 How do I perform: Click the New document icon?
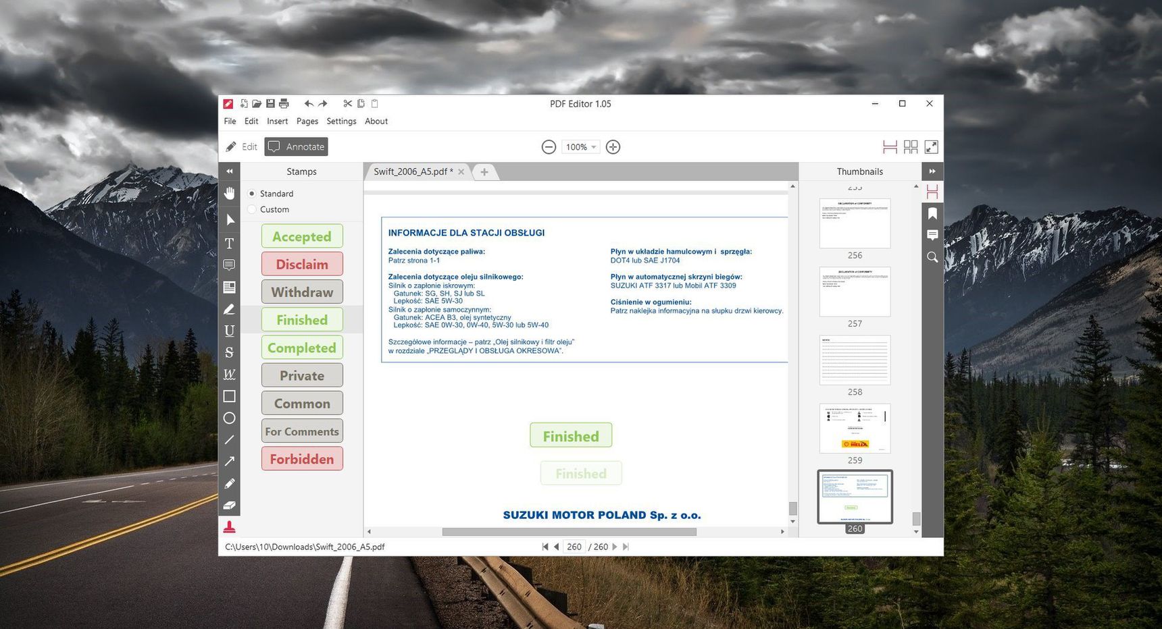click(244, 103)
